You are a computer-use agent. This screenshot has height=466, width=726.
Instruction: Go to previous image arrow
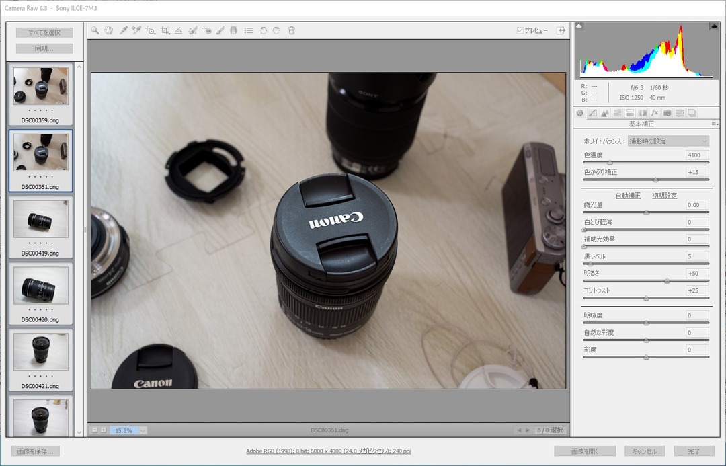click(x=518, y=430)
